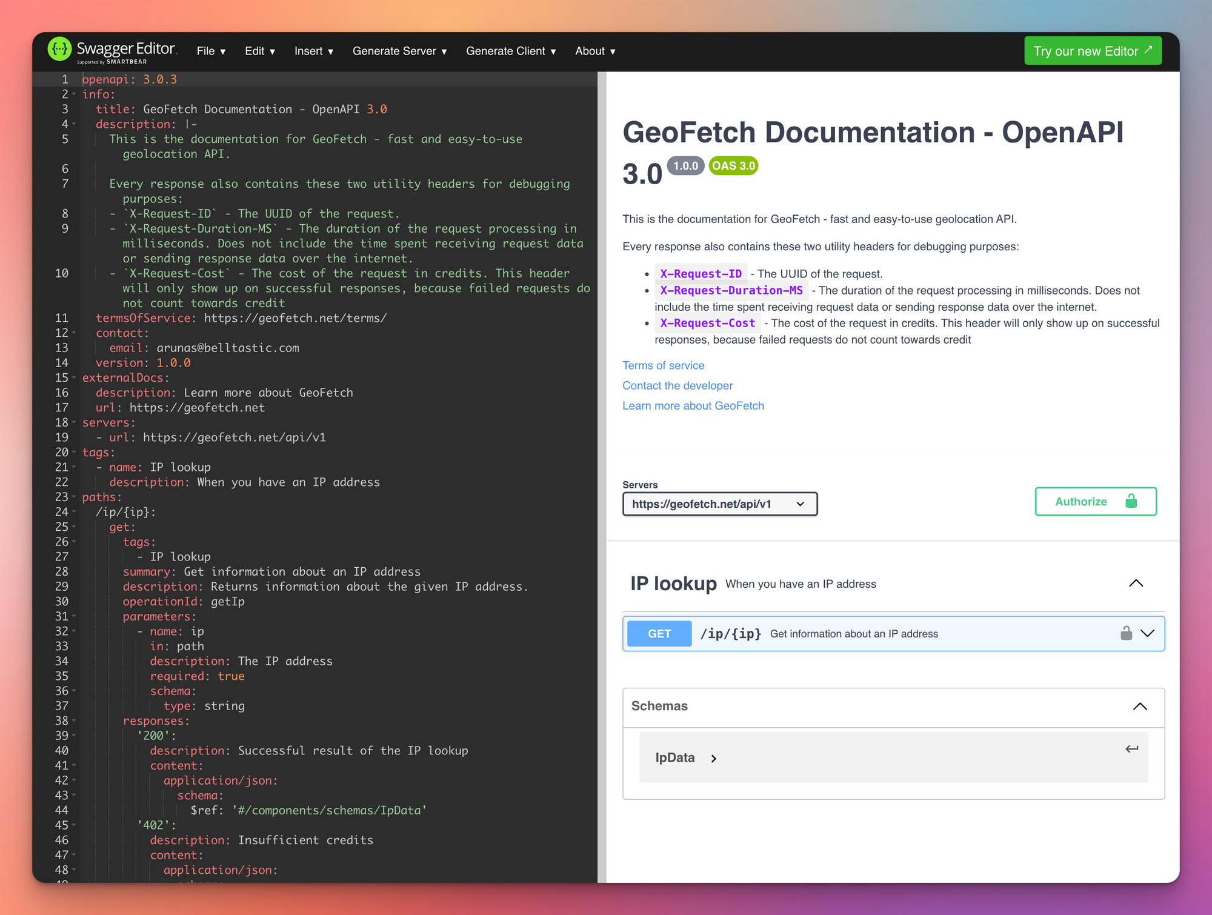Click the Try our new Editor button
Image resolution: width=1212 pixels, height=915 pixels.
1093,51
